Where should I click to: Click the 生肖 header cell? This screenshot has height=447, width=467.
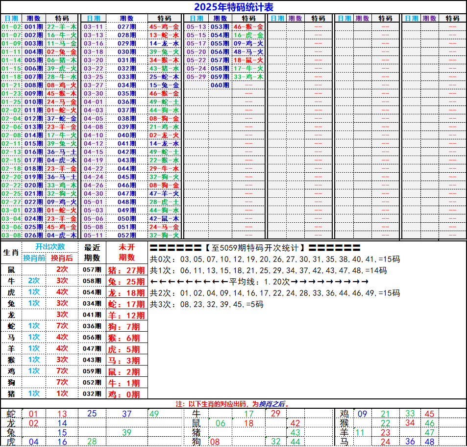click(11, 253)
